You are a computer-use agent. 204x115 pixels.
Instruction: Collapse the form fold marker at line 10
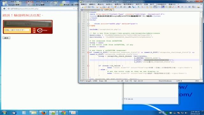point(88,24)
